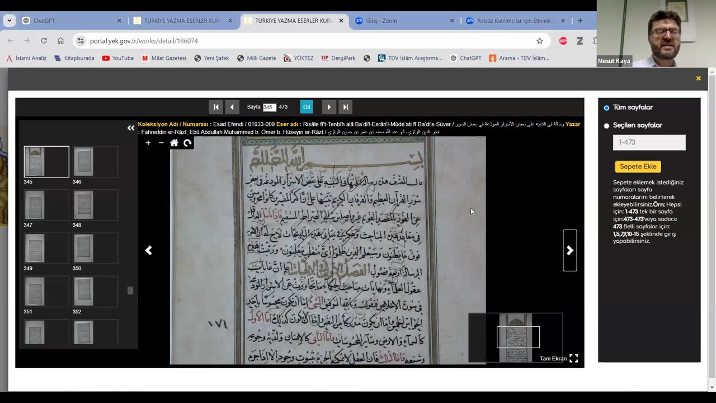716x403 pixels.
Task: Switch to Rolsüz Katılımcılar için Etkinlik tab
Action: click(516, 21)
